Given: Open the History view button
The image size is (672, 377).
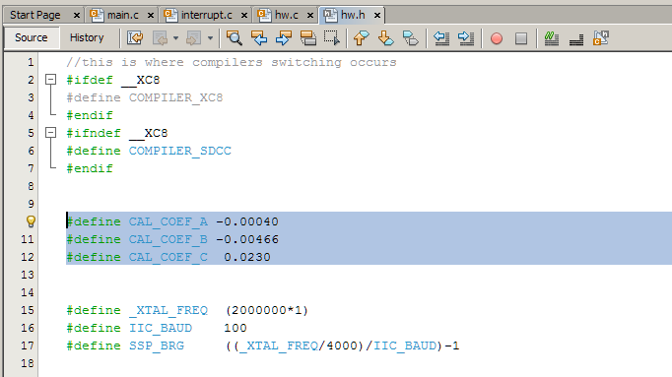Looking at the screenshot, I should [87, 37].
